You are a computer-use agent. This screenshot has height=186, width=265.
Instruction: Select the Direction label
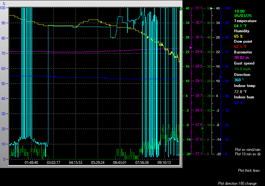(x=242, y=75)
